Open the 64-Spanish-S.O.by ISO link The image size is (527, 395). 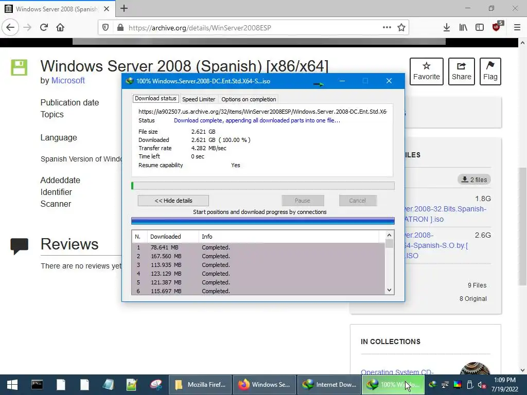pos(437,245)
